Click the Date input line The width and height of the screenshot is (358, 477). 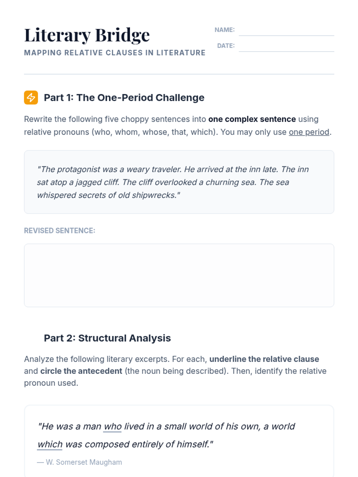286,47
